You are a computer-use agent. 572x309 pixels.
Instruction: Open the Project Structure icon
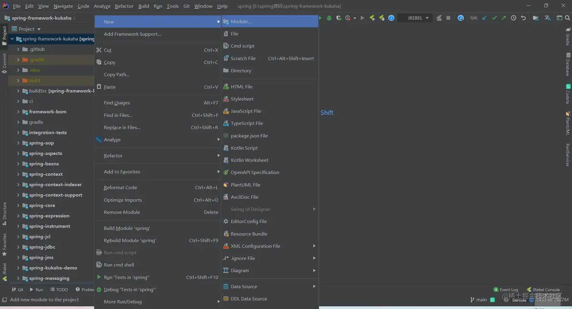pyautogui.click(x=535, y=18)
